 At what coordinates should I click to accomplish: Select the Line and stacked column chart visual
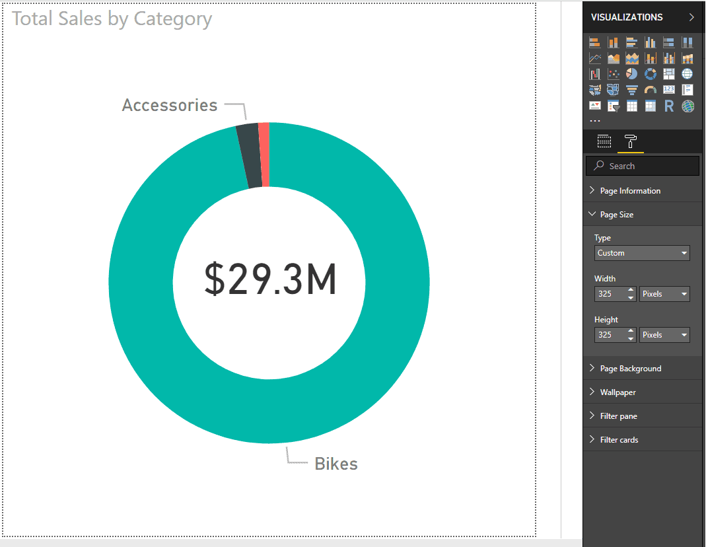[x=650, y=59]
